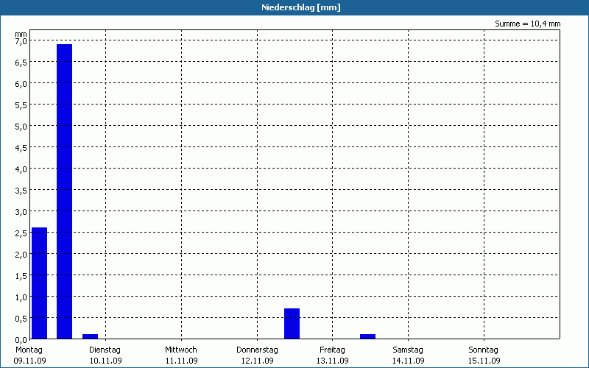Click the 2,0 y-axis value

coord(21,255)
